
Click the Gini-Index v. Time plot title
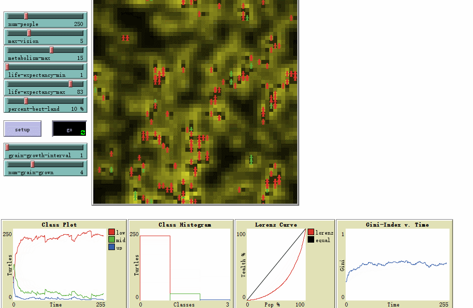click(394, 225)
